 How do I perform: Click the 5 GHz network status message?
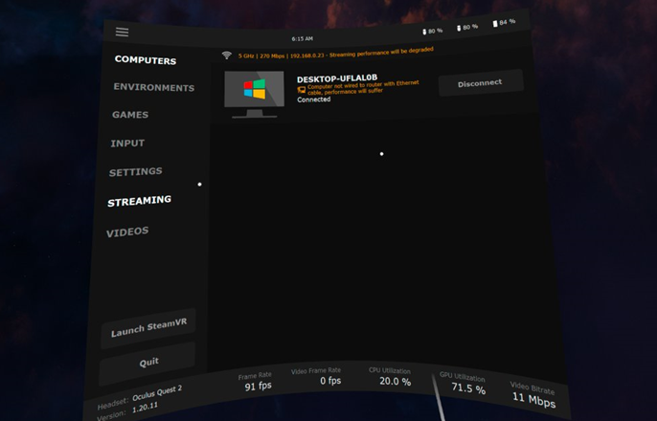tap(335, 53)
